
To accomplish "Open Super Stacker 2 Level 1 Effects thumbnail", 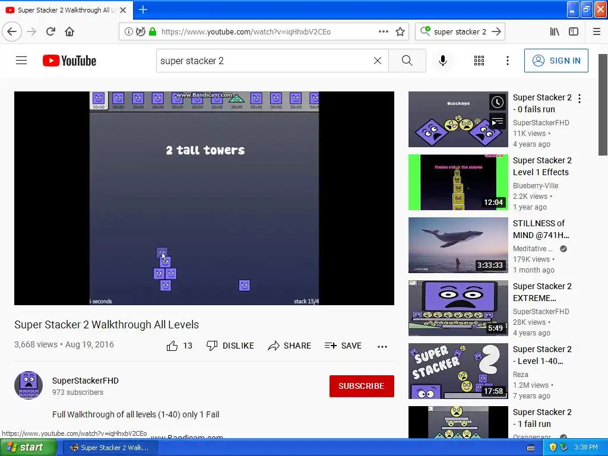I will 458,182.
